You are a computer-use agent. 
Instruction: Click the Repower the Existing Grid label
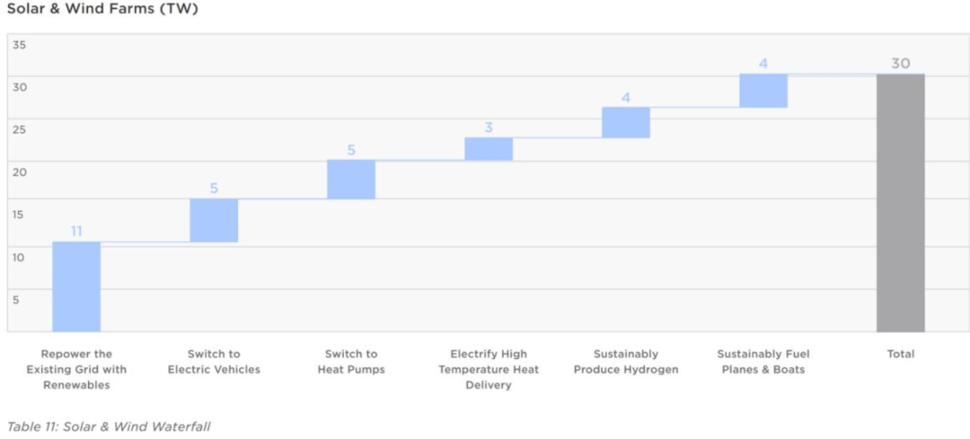click(x=76, y=369)
